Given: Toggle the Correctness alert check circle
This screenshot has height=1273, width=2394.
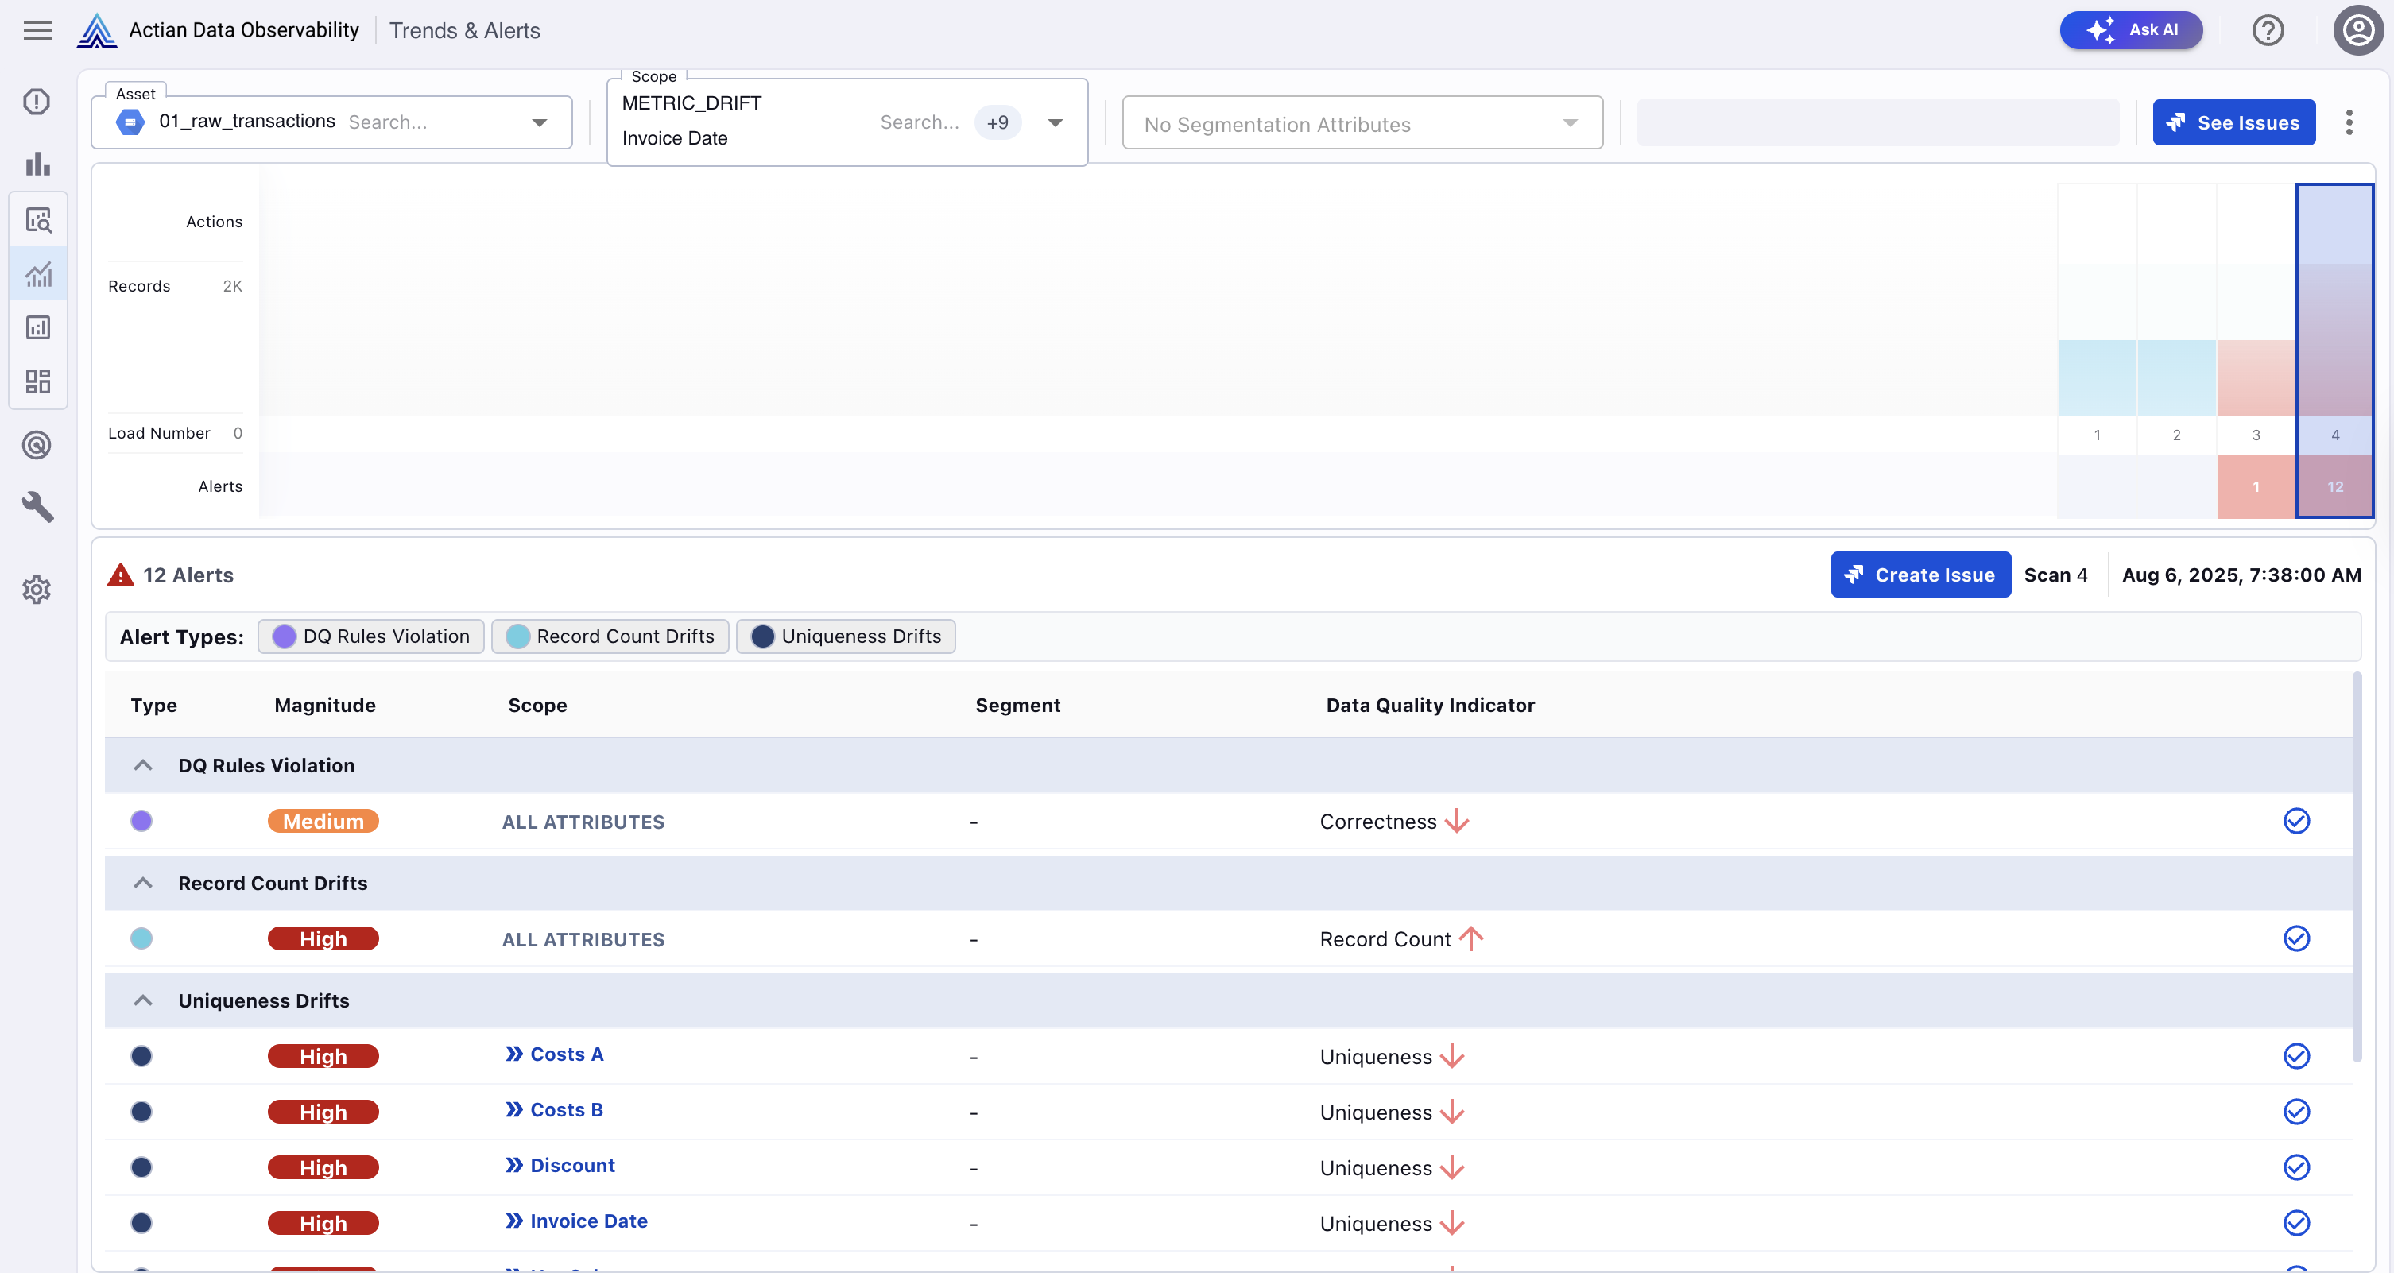Looking at the screenshot, I should pyautogui.click(x=2295, y=821).
